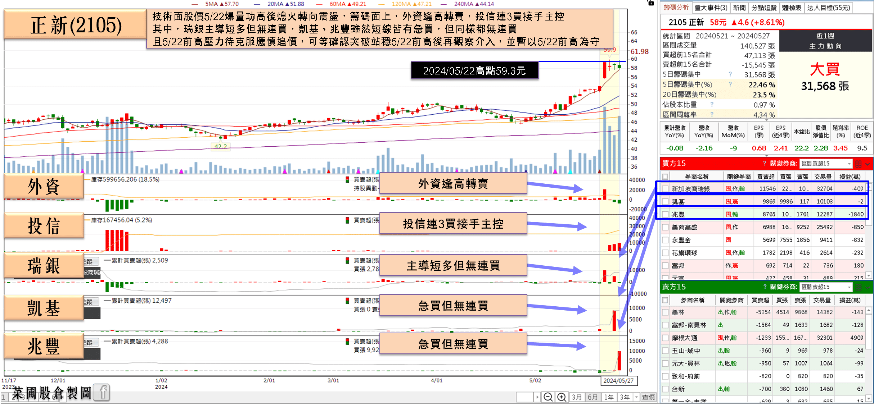Screen dimensions: 874x412
Task: Open dropdown arrow after 3年 range button
Action: point(636,397)
